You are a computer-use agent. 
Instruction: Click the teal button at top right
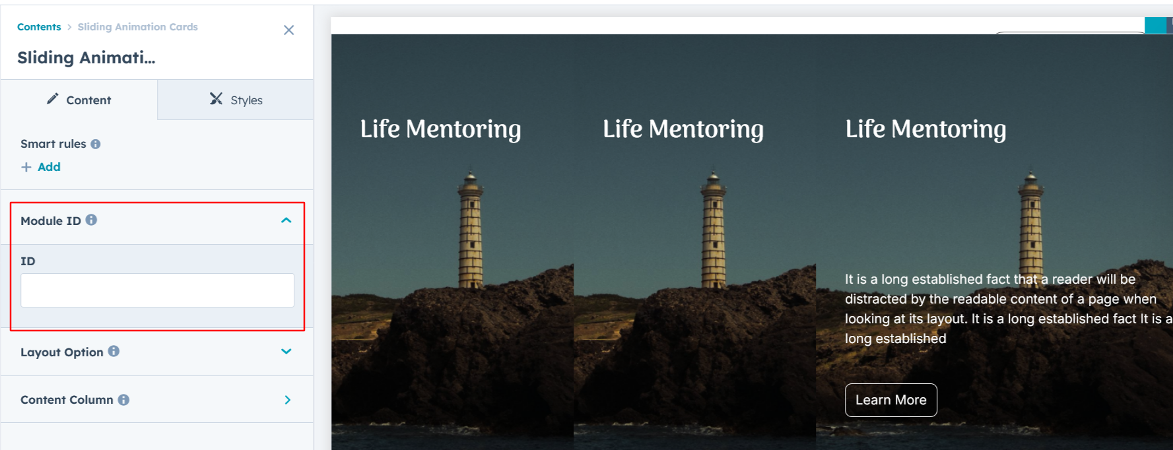tap(1155, 25)
